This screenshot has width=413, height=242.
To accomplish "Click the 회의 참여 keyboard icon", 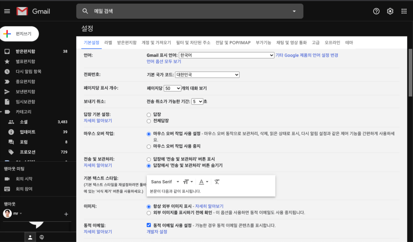I will pos(7,189).
